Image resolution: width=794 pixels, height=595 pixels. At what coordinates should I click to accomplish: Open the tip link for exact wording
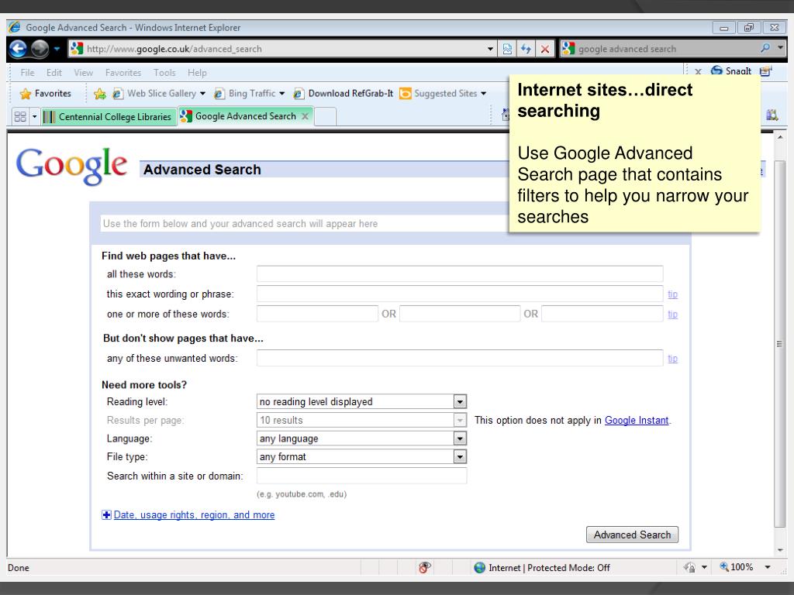coord(672,294)
